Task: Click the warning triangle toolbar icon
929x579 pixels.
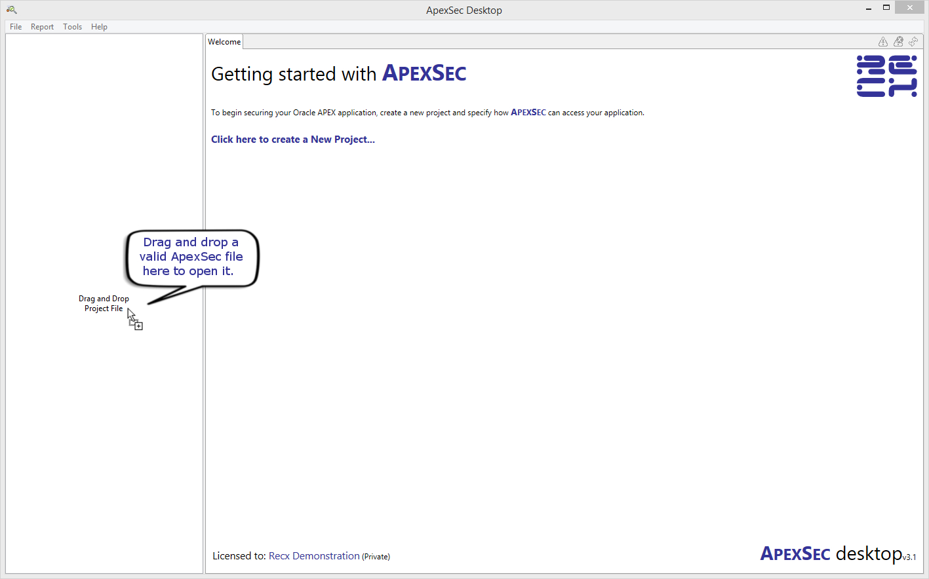Action: tap(883, 42)
